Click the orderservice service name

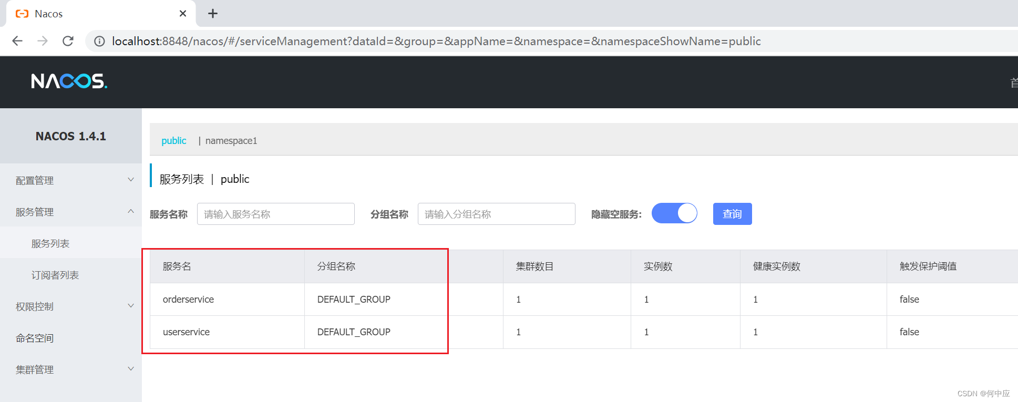pyautogui.click(x=188, y=299)
